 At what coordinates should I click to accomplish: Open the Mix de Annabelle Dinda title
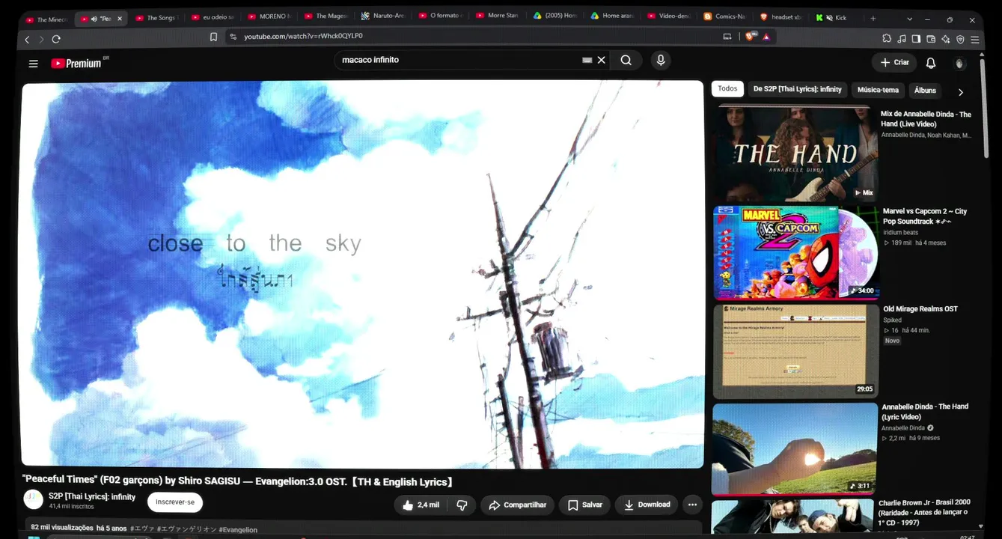point(926,119)
